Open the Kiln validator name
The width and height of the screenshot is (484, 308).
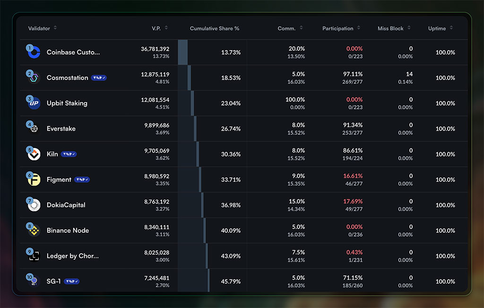point(52,154)
